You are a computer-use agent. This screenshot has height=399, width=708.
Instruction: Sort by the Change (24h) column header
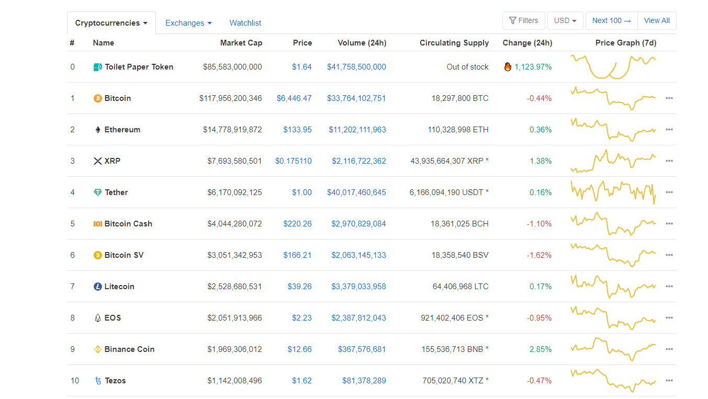[527, 43]
